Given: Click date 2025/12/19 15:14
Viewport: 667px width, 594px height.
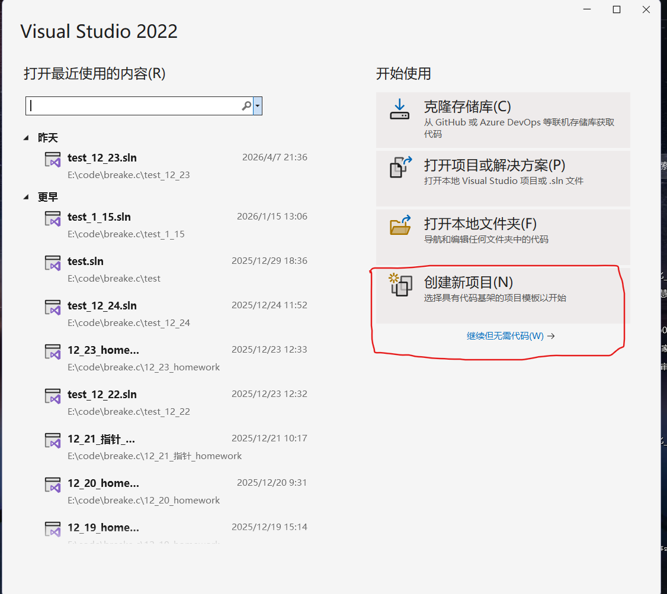Looking at the screenshot, I should 270,527.
